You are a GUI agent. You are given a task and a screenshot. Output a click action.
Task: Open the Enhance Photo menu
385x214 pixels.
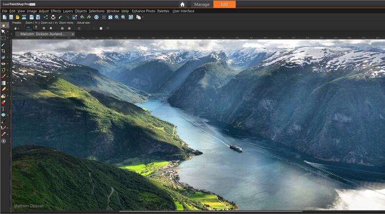(143, 11)
